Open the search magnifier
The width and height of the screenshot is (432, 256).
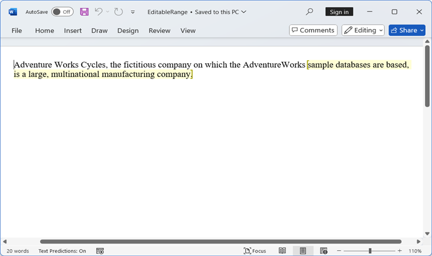(309, 12)
